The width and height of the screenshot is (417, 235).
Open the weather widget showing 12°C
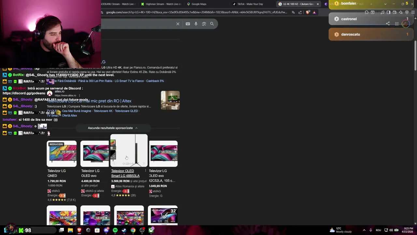coord(340,230)
